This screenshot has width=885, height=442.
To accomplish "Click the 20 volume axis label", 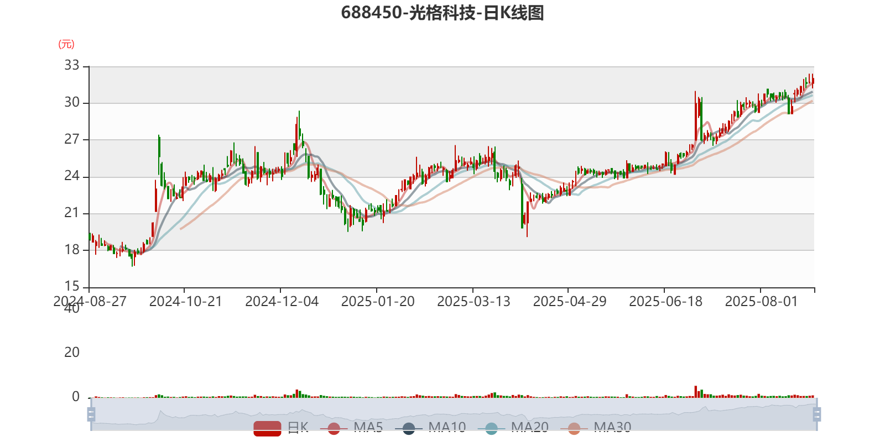I will click(72, 352).
